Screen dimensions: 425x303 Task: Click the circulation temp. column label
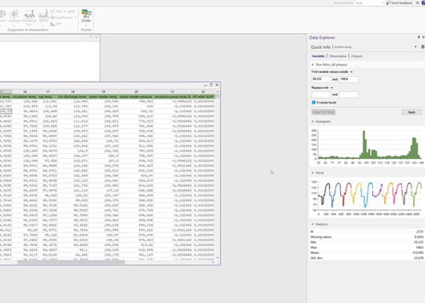tap(25, 96)
